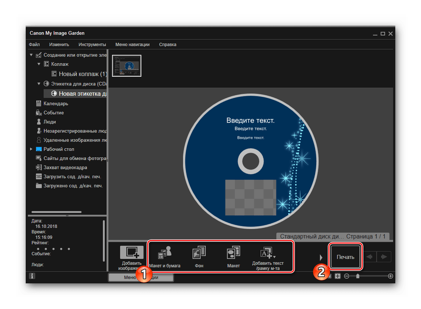Click the Меню навигации button
Viewport: 421px width, 309px height.
[141, 277]
